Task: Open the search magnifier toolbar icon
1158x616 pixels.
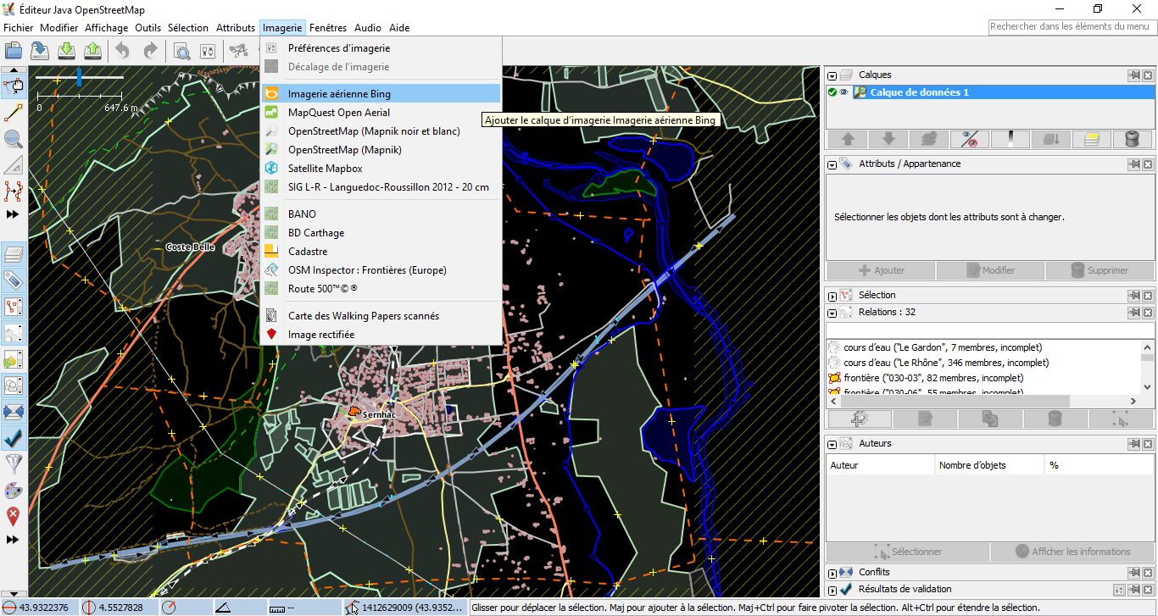Action: (x=181, y=51)
